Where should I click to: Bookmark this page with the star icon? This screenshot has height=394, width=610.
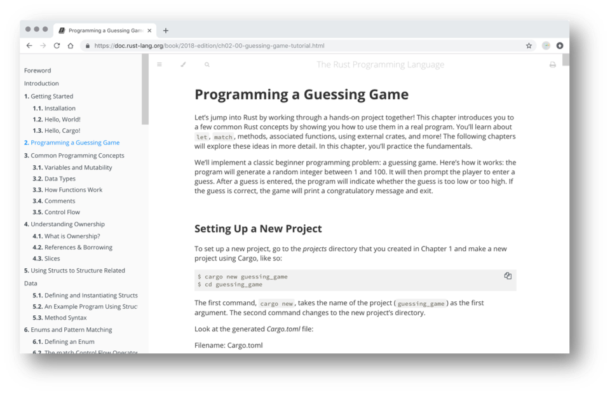click(529, 46)
